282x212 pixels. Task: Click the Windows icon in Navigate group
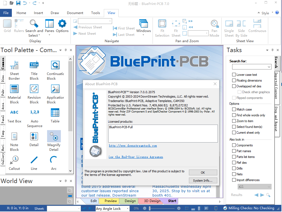click(x=143, y=24)
